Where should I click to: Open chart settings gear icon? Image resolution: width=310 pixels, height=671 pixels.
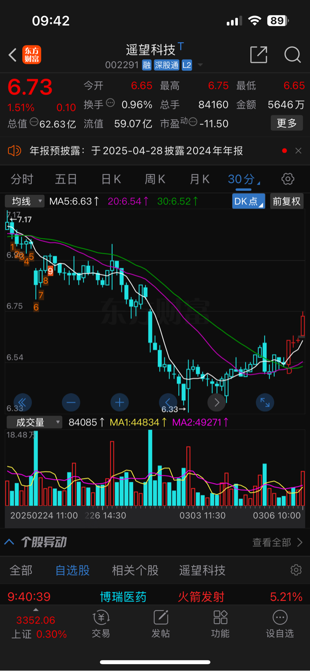point(288,179)
